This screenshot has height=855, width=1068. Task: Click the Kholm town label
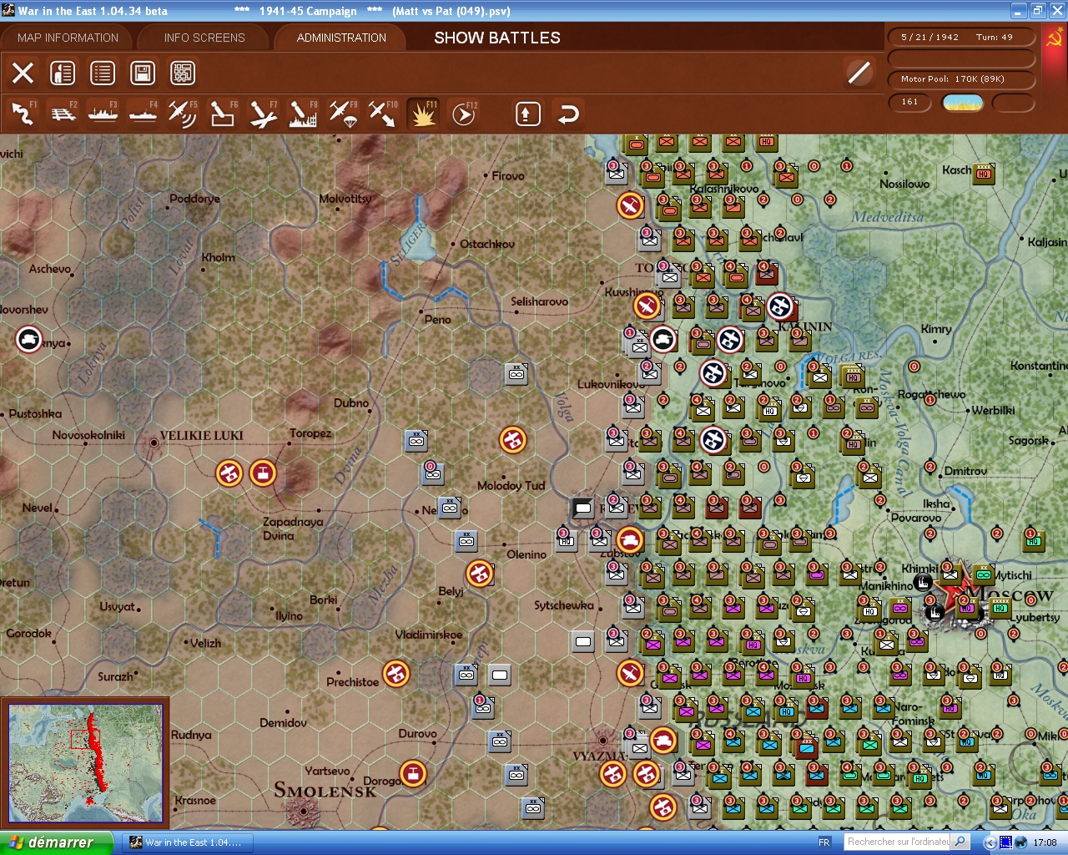218,258
